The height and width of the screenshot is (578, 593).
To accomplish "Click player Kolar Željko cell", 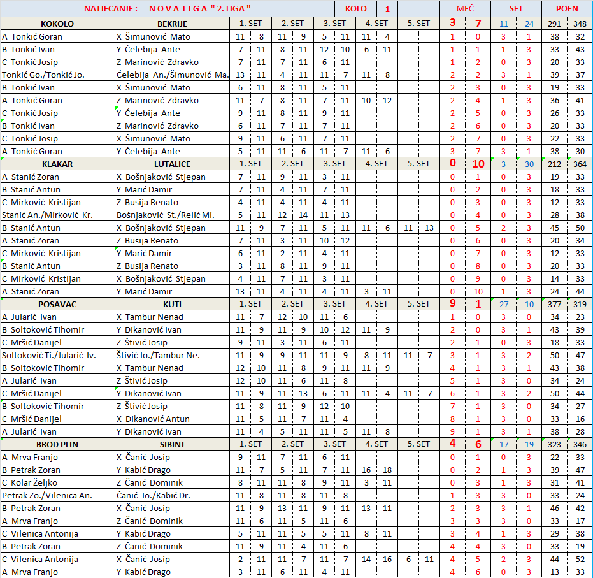I will tap(57, 482).
